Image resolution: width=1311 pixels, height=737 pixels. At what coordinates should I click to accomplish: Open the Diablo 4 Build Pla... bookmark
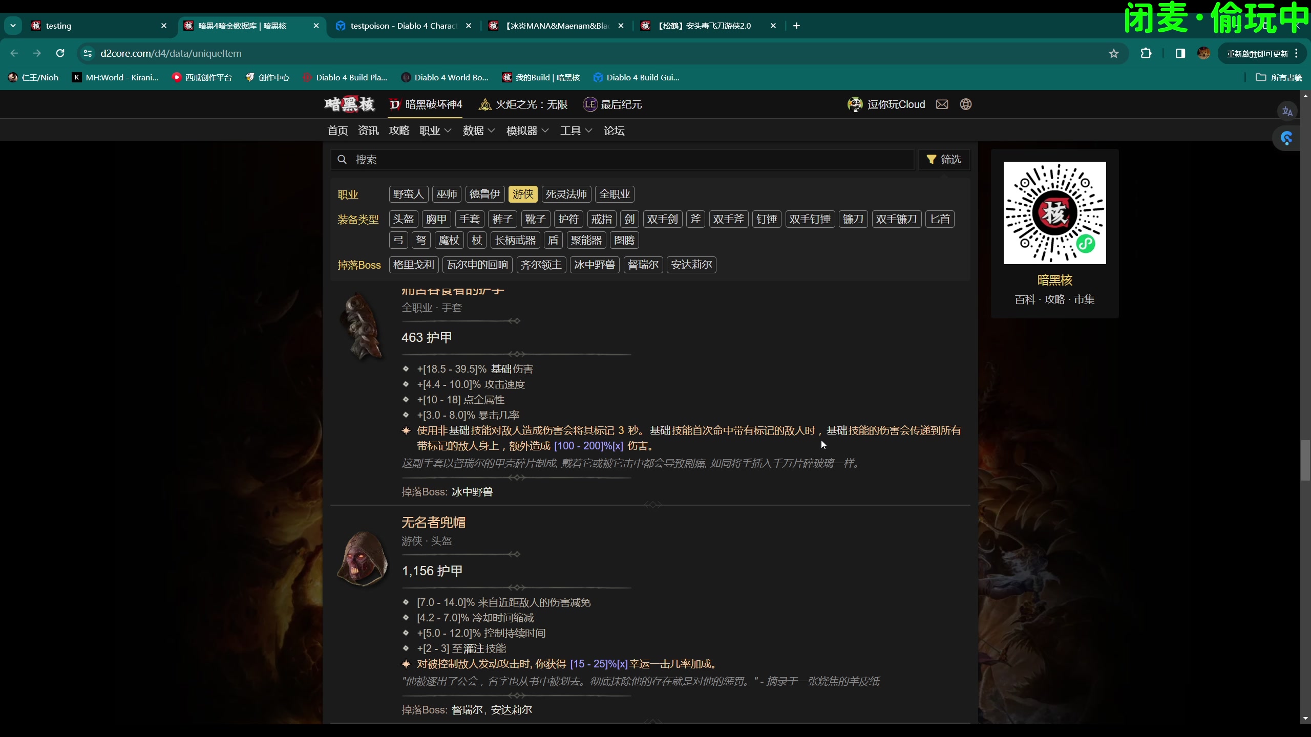click(346, 78)
